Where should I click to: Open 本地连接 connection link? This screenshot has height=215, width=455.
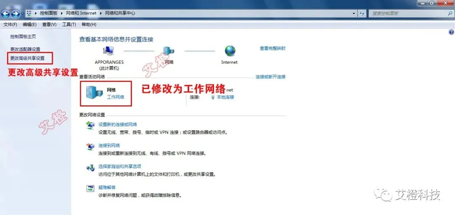click(225, 97)
